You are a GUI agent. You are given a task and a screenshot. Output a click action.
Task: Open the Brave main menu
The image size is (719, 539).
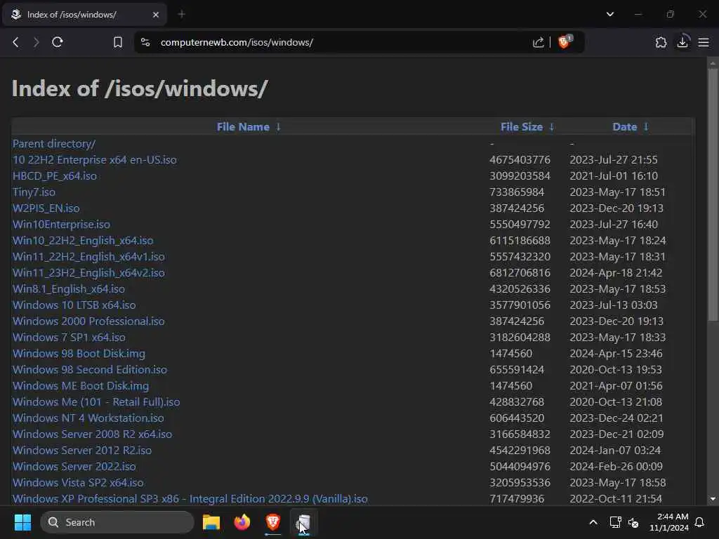click(704, 42)
